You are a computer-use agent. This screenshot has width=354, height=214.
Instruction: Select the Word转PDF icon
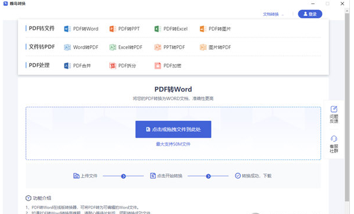pyautogui.click(x=67, y=47)
